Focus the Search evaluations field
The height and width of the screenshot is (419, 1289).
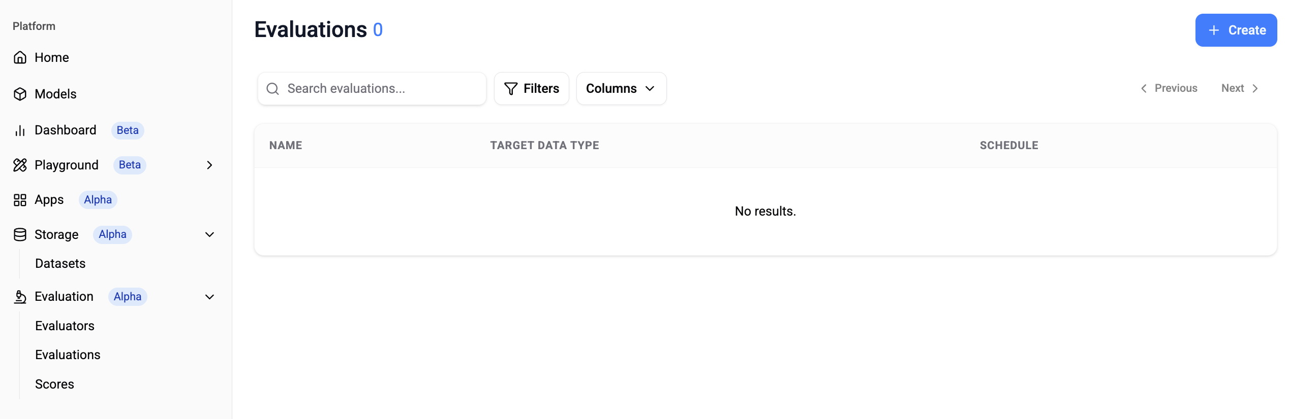372,89
